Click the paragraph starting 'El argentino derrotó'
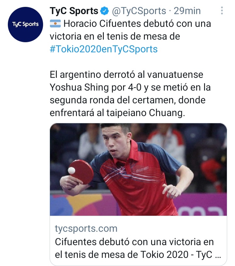 (x=130, y=94)
